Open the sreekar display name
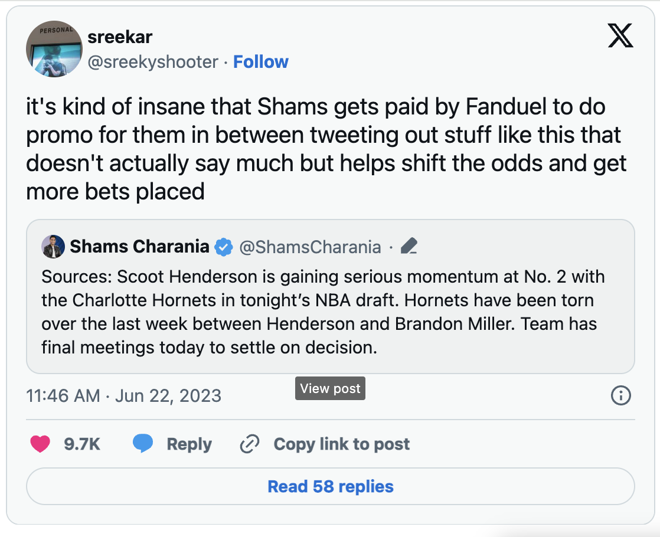 120,37
